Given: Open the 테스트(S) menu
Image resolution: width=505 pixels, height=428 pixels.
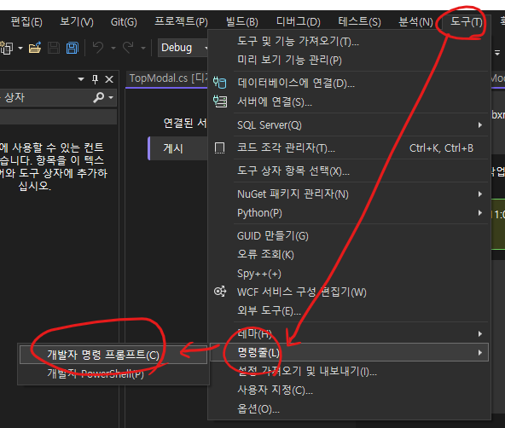Looking at the screenshot, I should click(359, 22).
